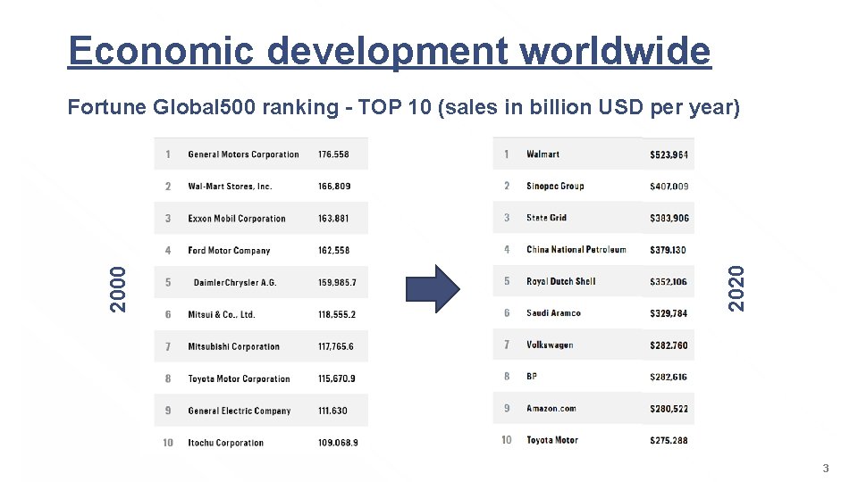Select 'Mitsubishi Corporation' entry
This screenshot has width=858, height=482.
pos(233,346)
